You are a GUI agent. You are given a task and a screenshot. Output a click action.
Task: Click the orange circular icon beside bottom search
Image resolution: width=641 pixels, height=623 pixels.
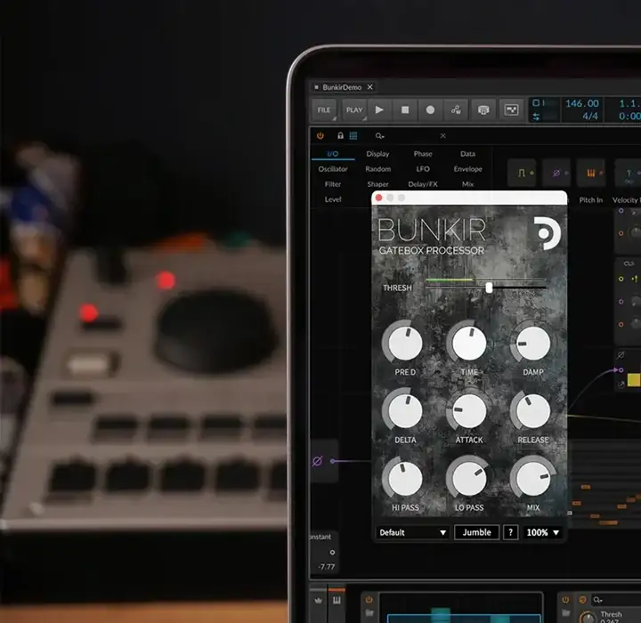point(582,600)
